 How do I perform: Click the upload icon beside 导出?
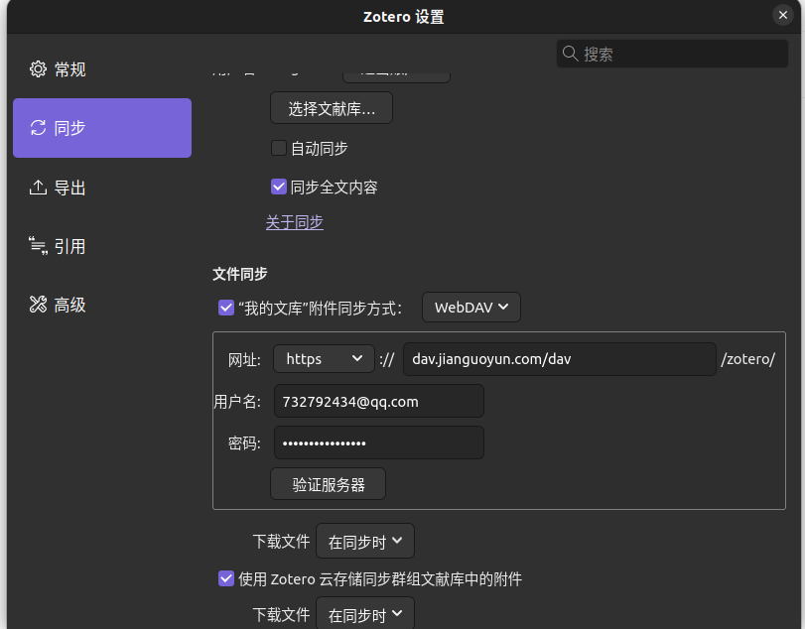point(38,188)
